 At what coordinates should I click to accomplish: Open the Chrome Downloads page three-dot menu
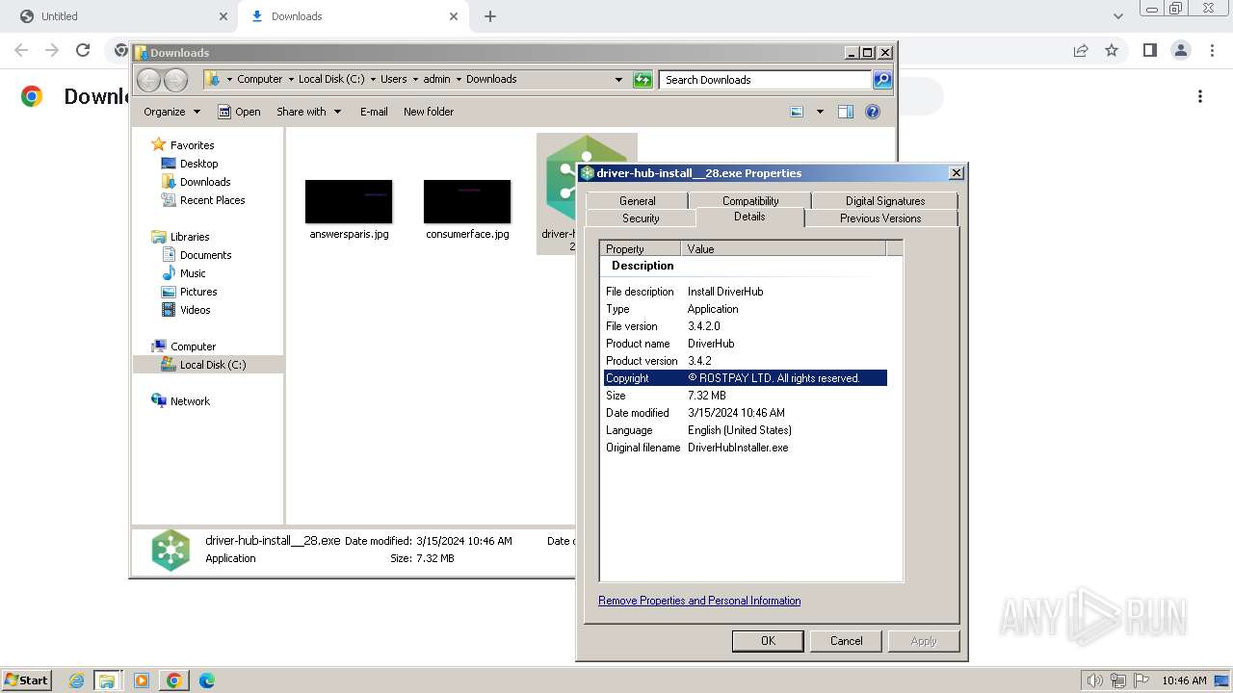pos(1200,96)
